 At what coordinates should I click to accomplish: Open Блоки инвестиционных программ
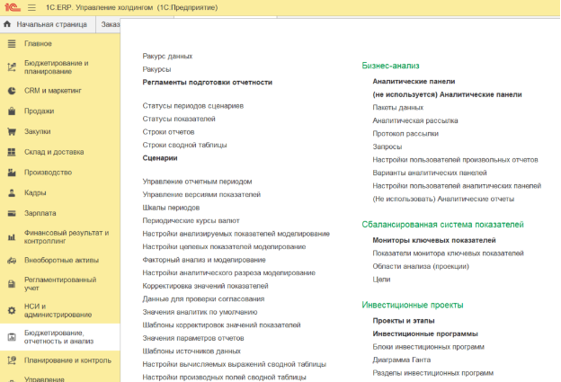428,347
